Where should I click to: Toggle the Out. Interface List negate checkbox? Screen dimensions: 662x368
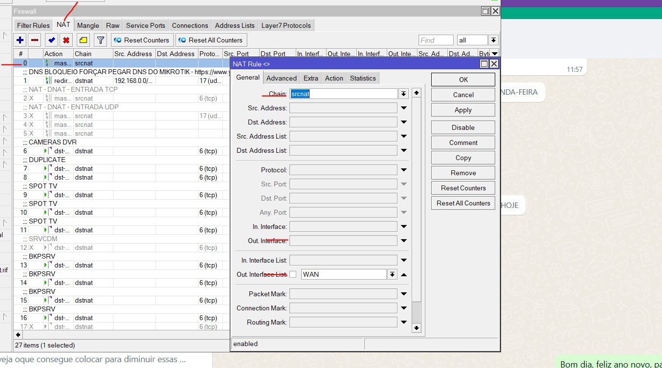click(293, 274)
